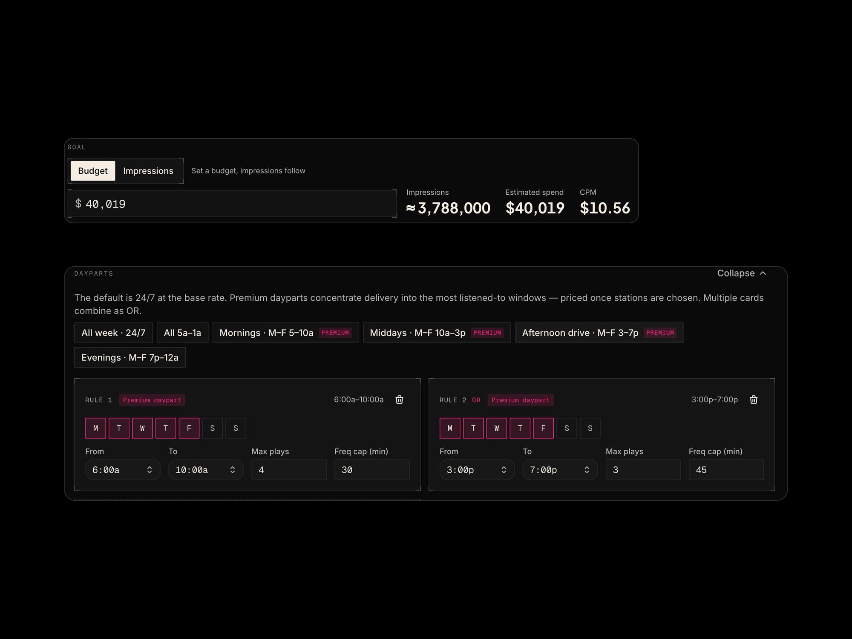Click Rule 1 Premium daypart badge

point(152,400)
